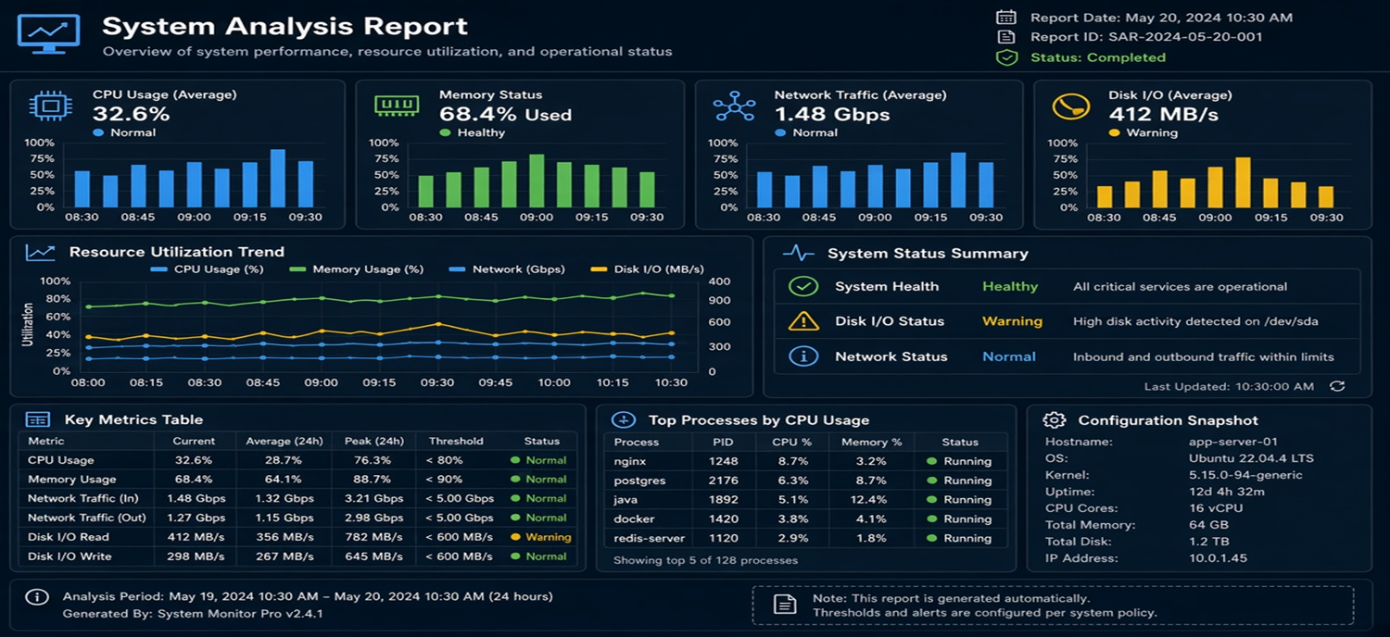Screen dimensions: 1390x637
Task: Click the network nodes icon in Network Traffic card
Action: click(x=734, y=106)
